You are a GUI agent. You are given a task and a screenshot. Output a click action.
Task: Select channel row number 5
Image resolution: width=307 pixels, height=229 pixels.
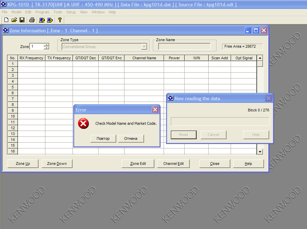click(13, 87)
